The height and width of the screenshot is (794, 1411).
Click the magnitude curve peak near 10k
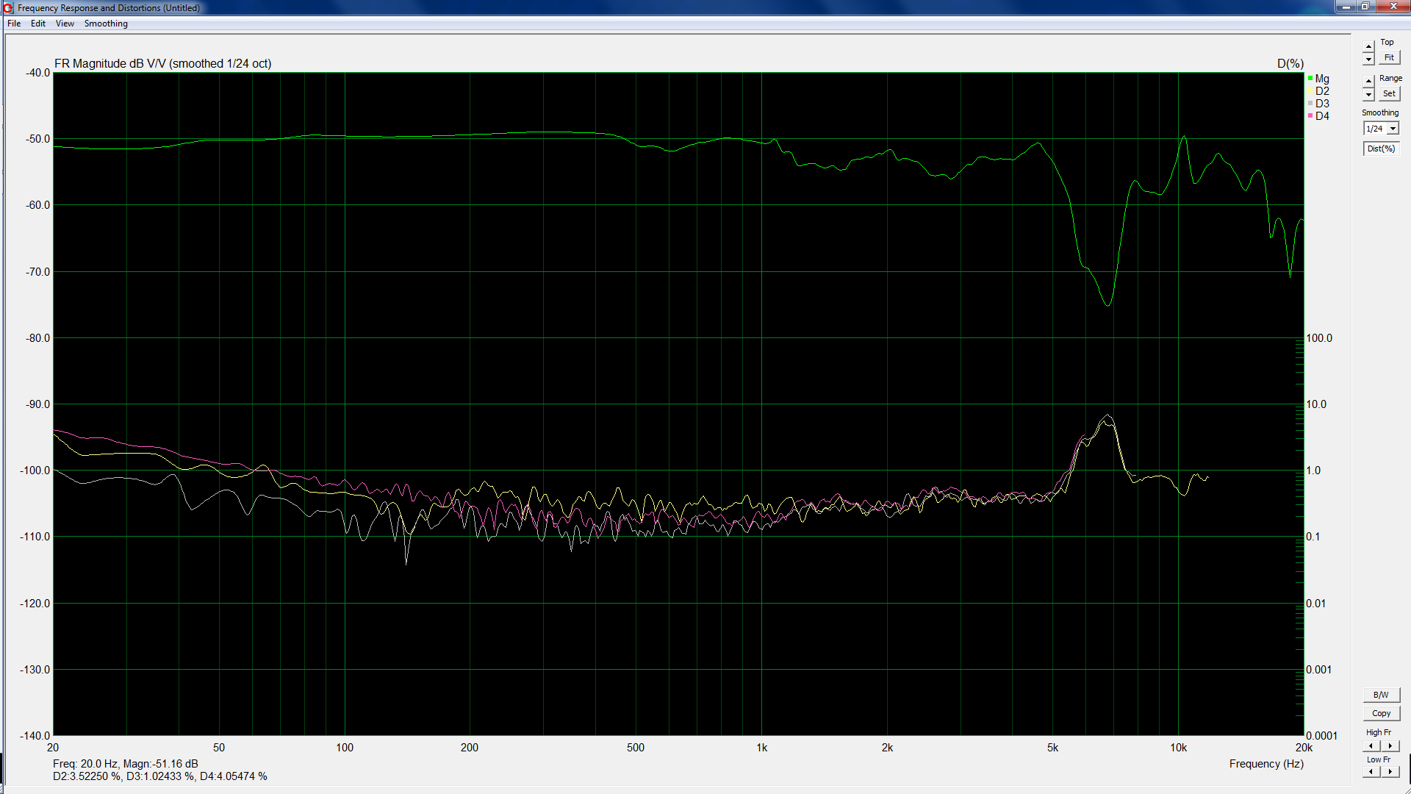point(1184,137)
